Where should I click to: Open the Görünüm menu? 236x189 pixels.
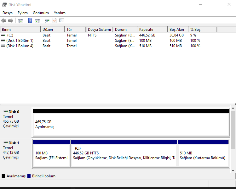pos(41,13)
